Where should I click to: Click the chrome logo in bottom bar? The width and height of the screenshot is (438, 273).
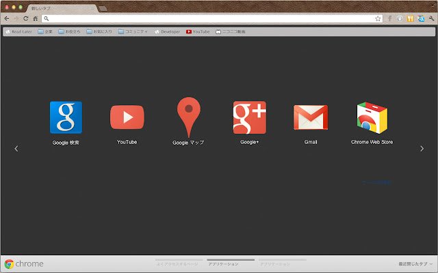coord(24,264)
